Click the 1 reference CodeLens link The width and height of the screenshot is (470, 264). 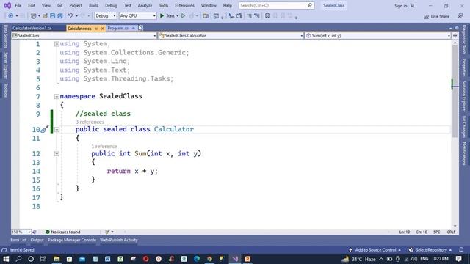pyautogui.click(x=104, y=147)
